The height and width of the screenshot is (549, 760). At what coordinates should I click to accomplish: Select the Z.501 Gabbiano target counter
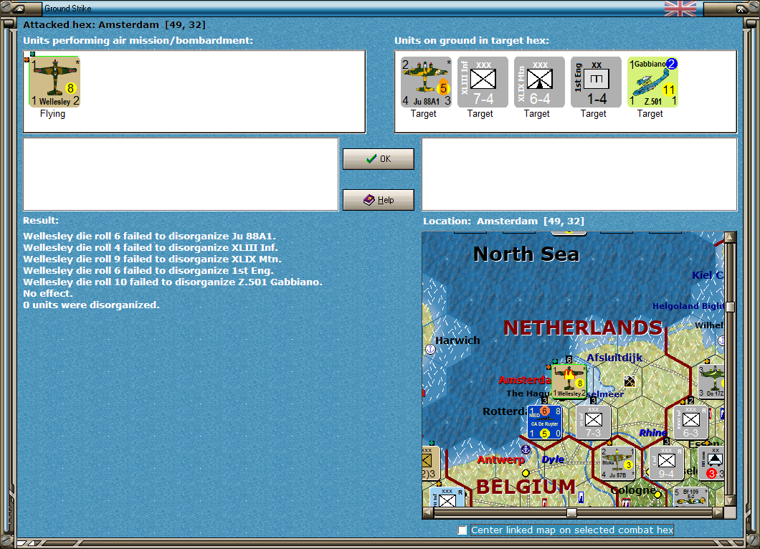click(653, 82)
